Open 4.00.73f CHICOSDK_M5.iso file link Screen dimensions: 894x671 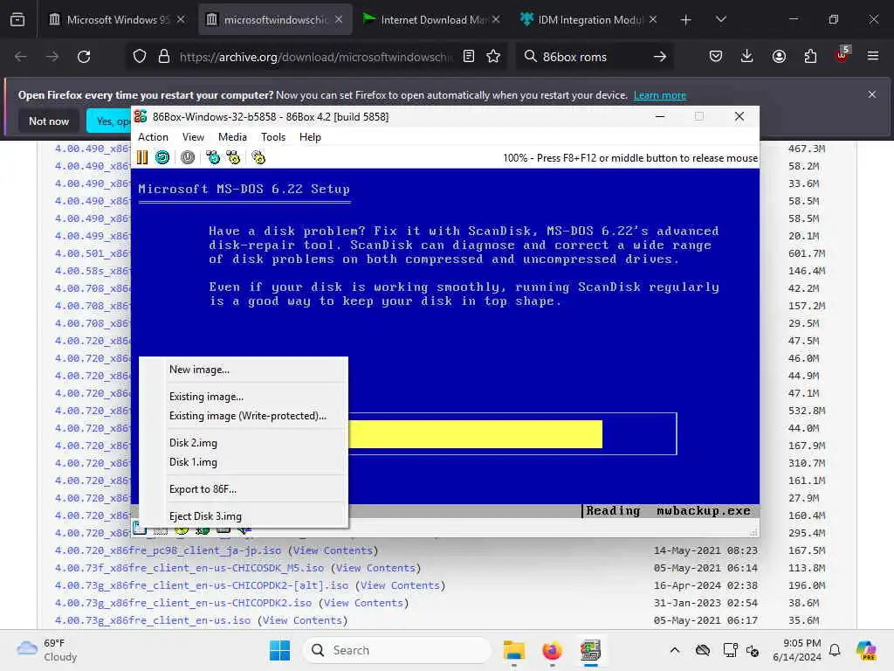[x=189, y=568]
